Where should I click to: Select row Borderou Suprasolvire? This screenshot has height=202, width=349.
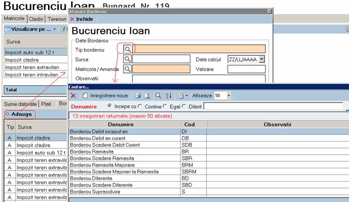tap(209, 192)
